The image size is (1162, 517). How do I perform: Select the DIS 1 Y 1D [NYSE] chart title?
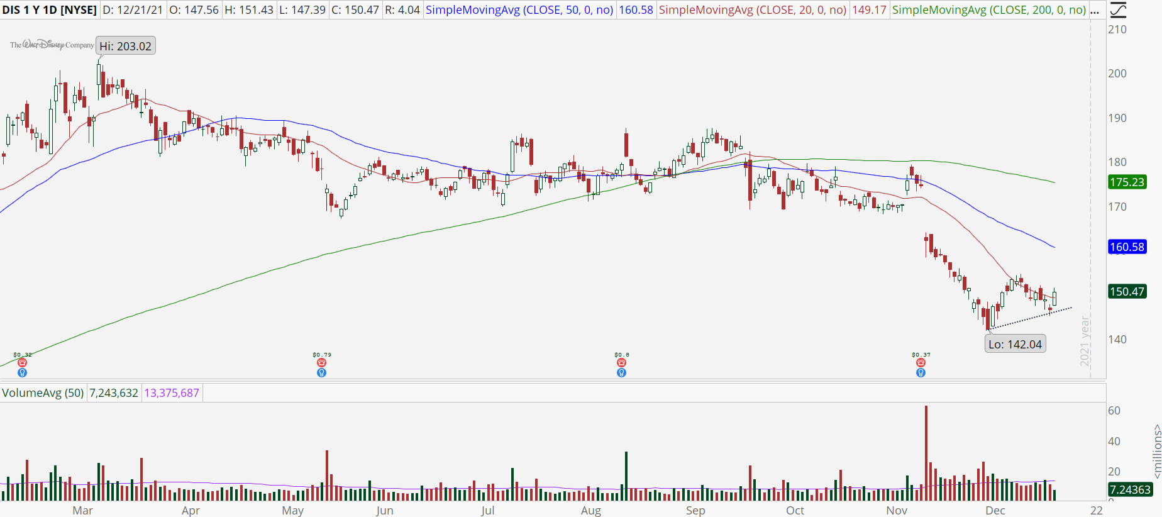pyautogui.click(x=50, y=10)
